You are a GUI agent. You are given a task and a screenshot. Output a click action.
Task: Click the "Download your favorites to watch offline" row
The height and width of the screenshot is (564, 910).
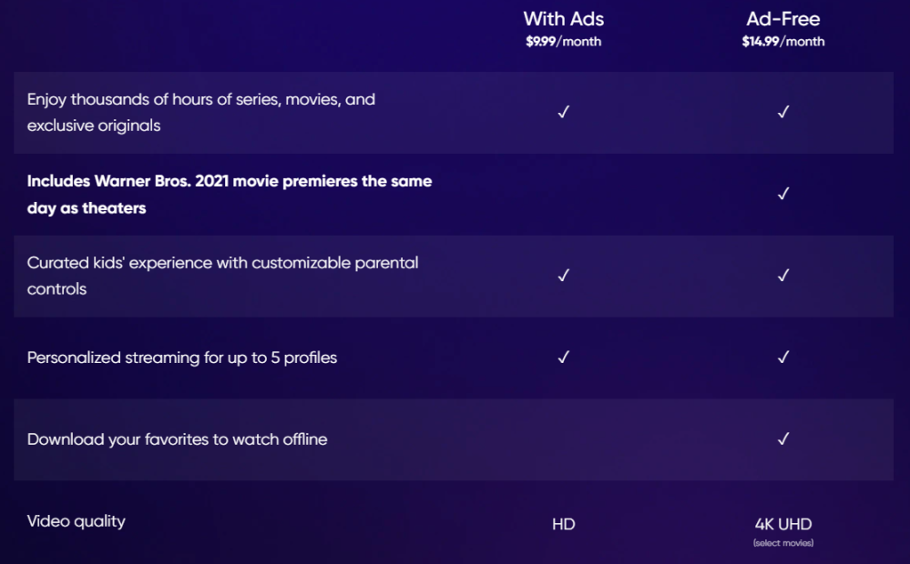click(x=178, y=439)
